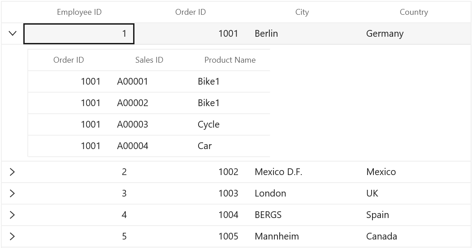The height and width of the screenshot is (248, 472).
Task: Select the Germany country cell
Action: point(414,34)
